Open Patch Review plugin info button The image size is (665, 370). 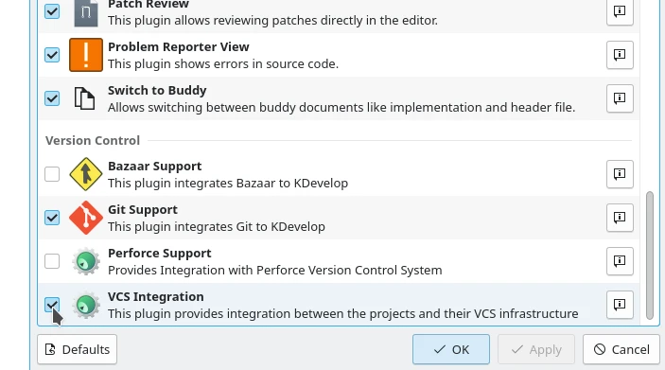(620, 11)
